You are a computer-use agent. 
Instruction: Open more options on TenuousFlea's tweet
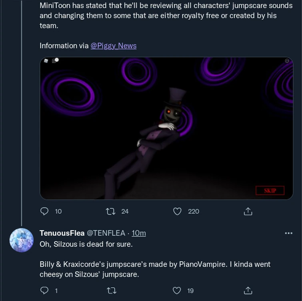click(x=288, y=233)
